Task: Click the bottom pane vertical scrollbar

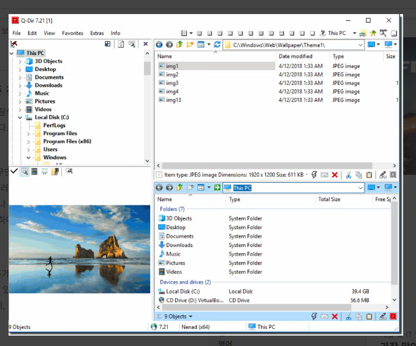Action: pos(394,243)
